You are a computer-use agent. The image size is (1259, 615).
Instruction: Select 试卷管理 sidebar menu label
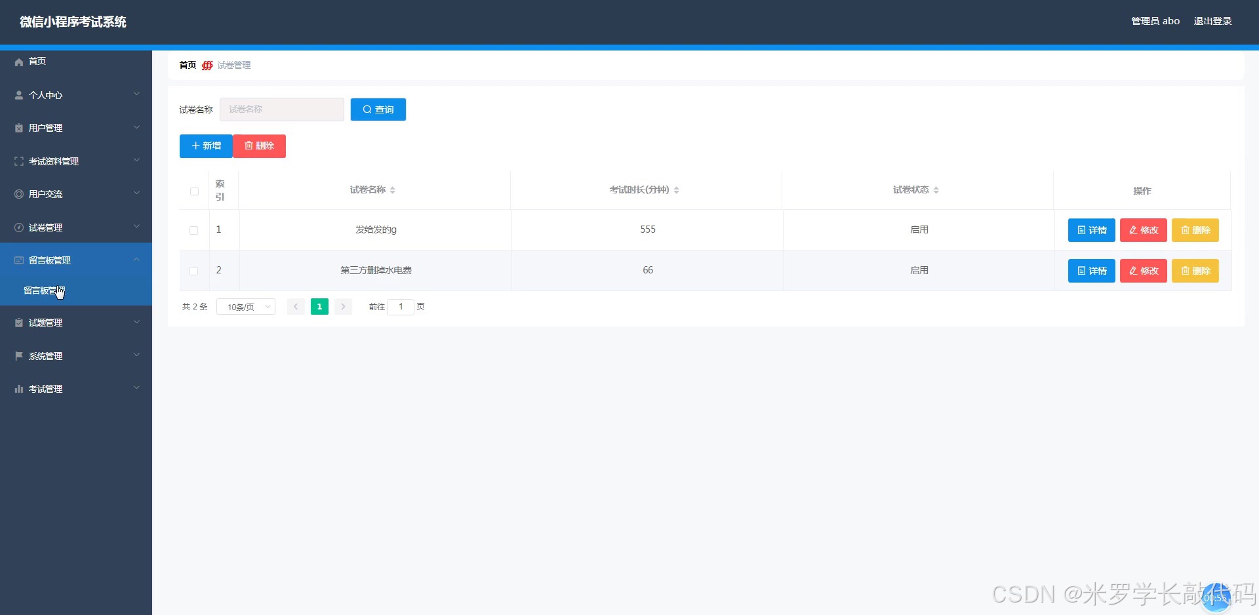(x=45, y=228)
